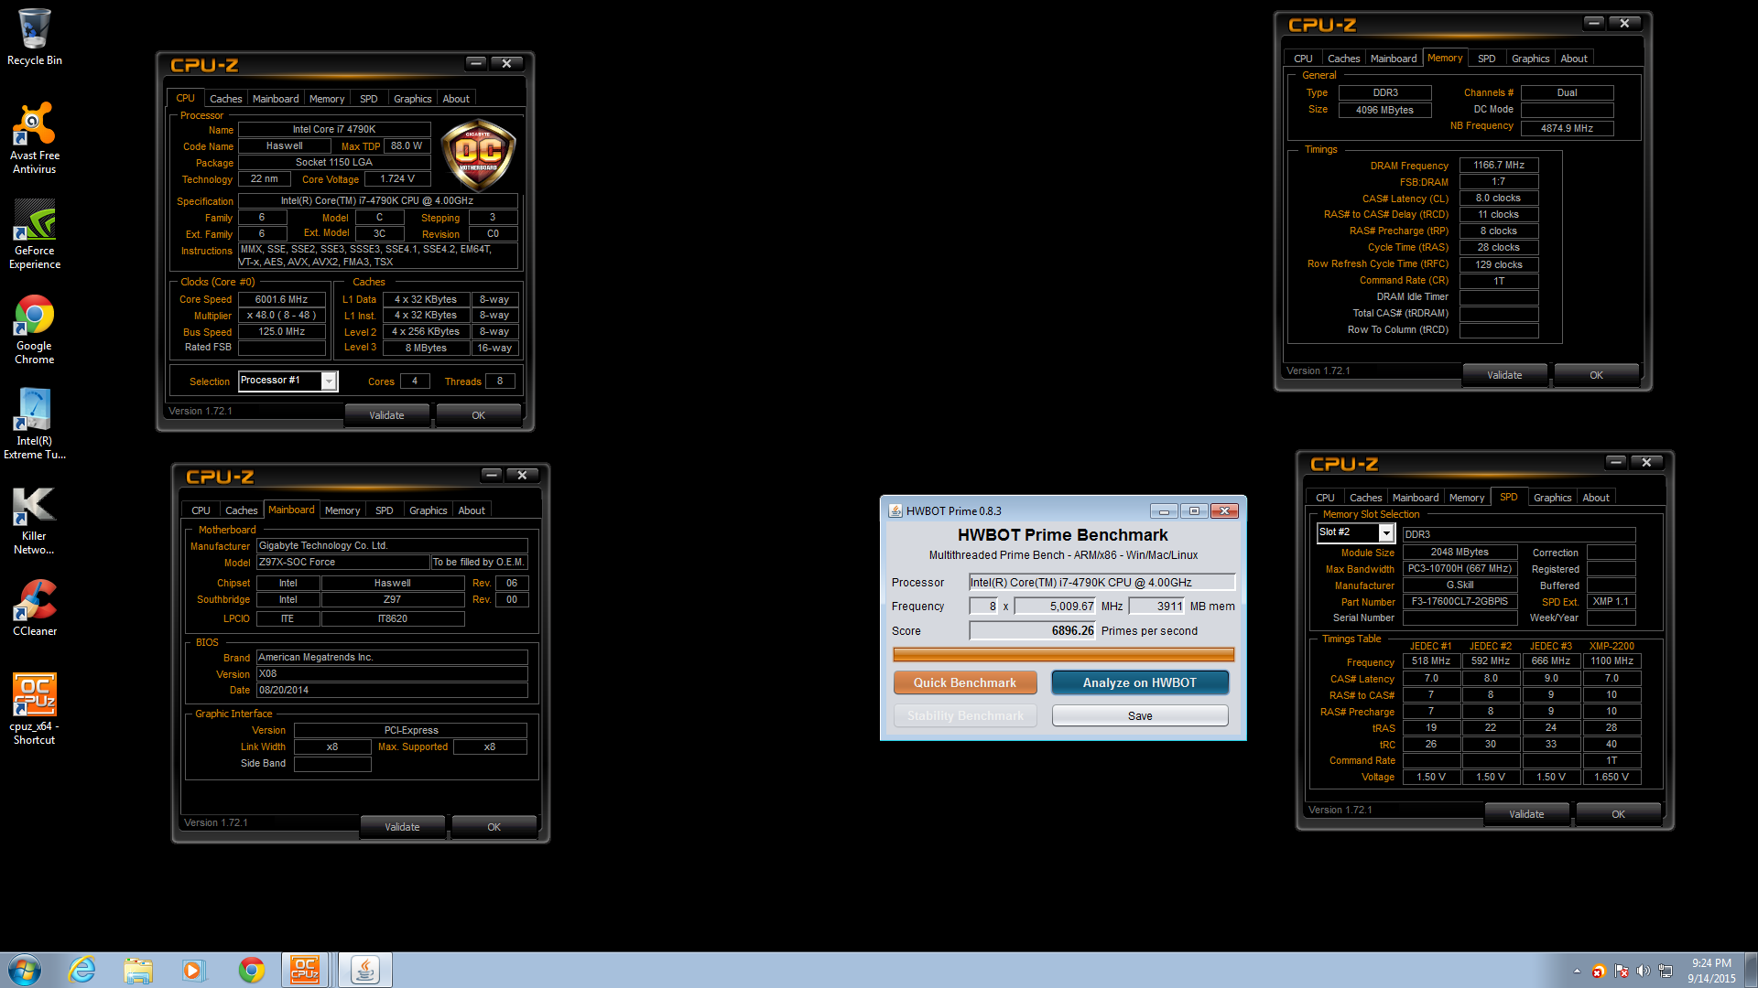Click Analyze on HWBOT button
1758x988 pixels.
pos(1140,682)
